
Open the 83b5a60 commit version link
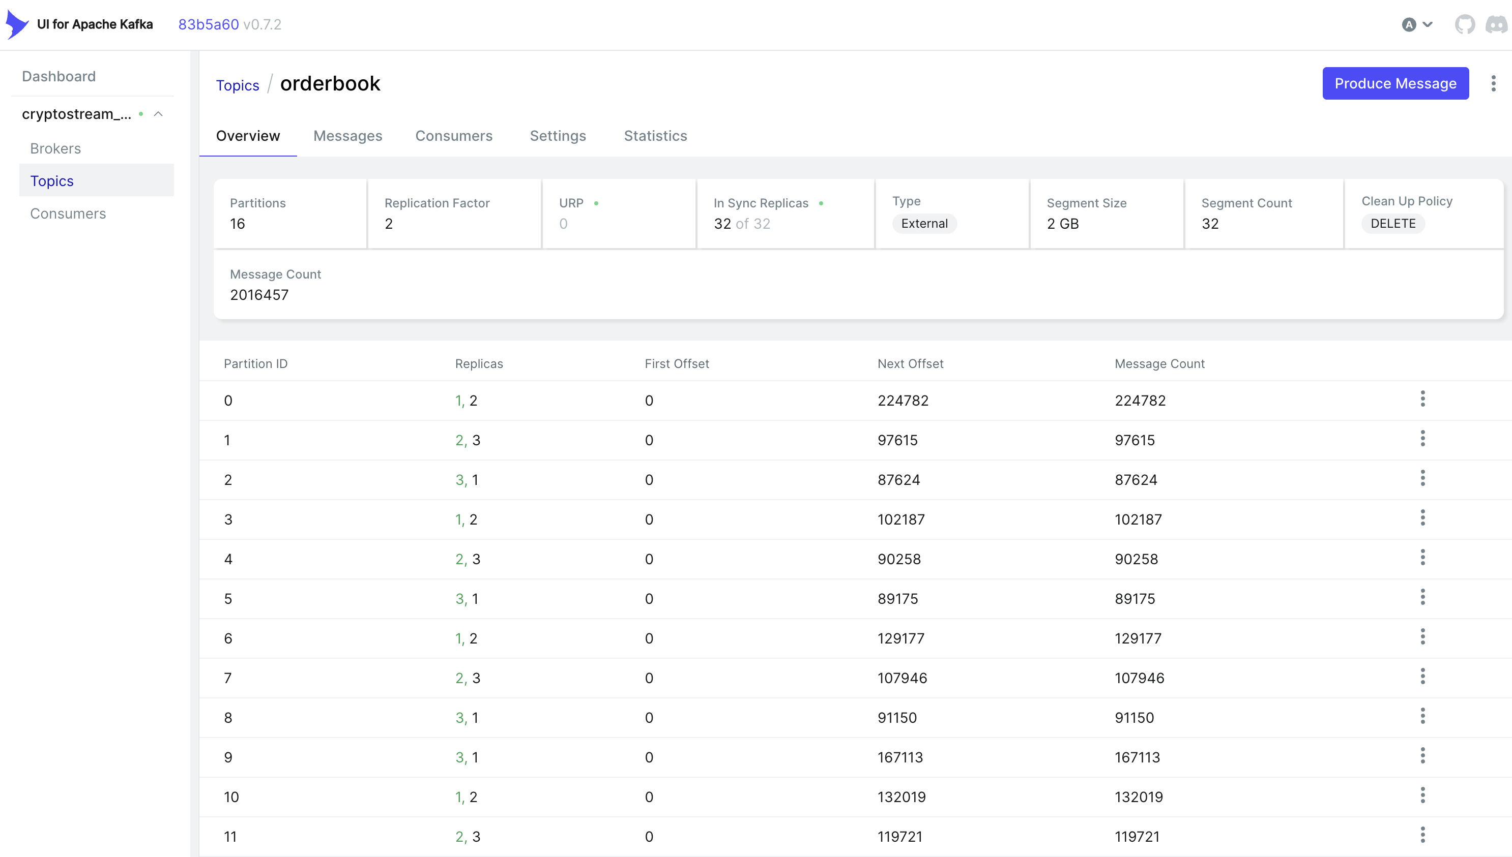click(x=209, y=25)
